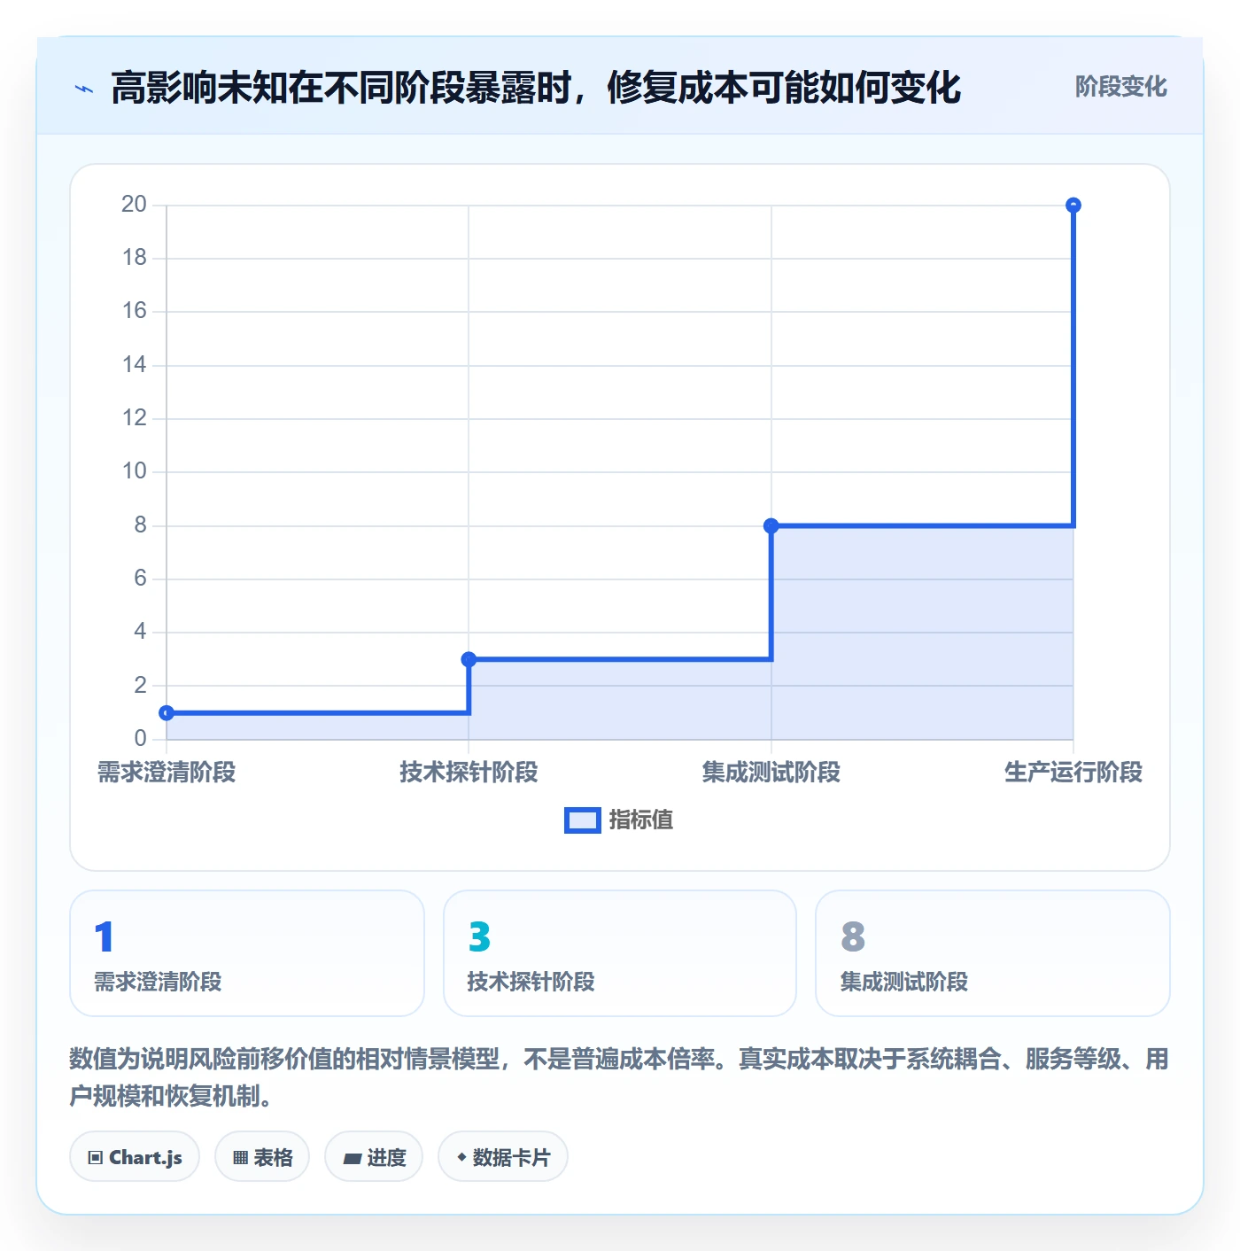Click the y-axis value 10
The image size is (1240, 1251).
134,471
